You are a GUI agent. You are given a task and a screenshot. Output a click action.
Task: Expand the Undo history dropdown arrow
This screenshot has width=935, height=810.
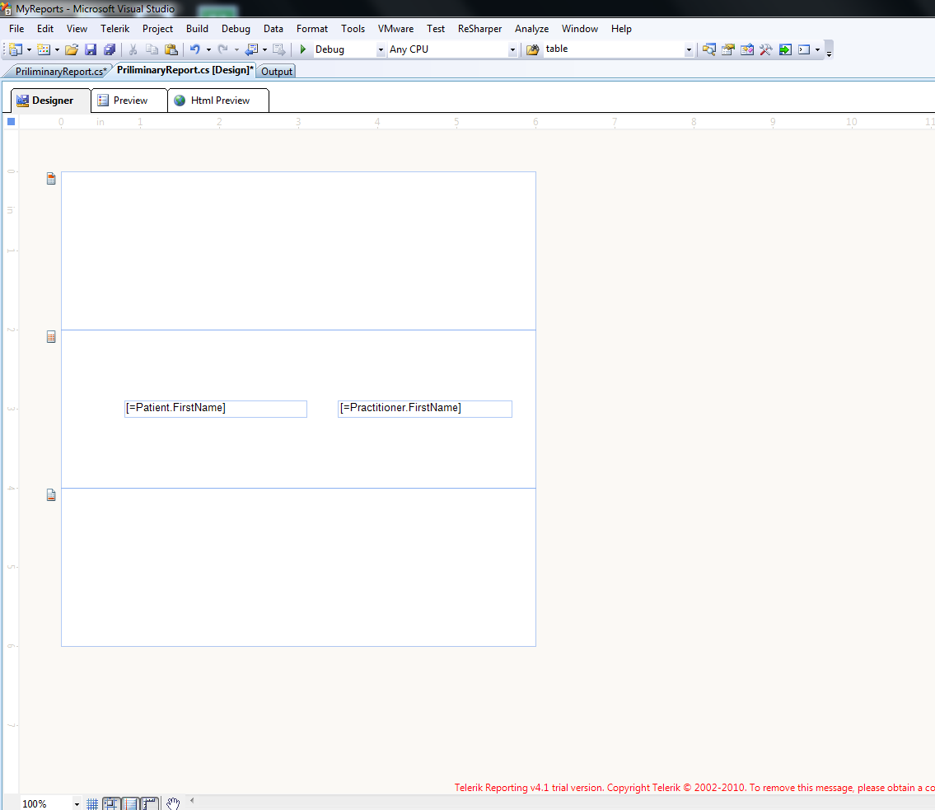coord(208,50)
